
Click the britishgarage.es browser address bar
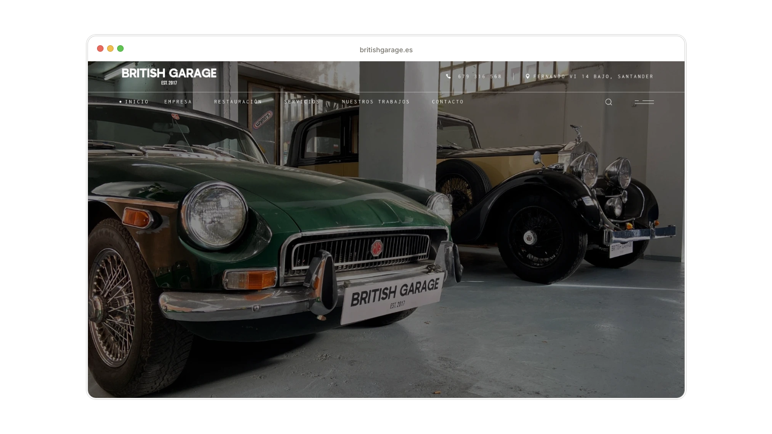pyautogui.click(x=386, y=49)
